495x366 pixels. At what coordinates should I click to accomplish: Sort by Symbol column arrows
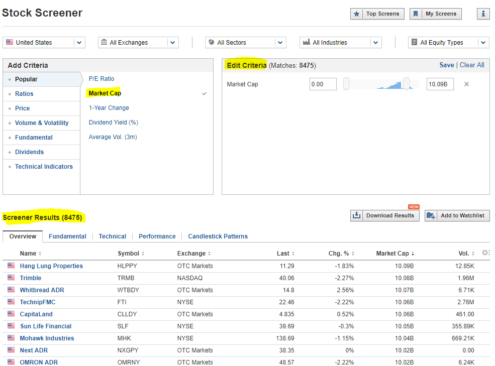[143, 254]
